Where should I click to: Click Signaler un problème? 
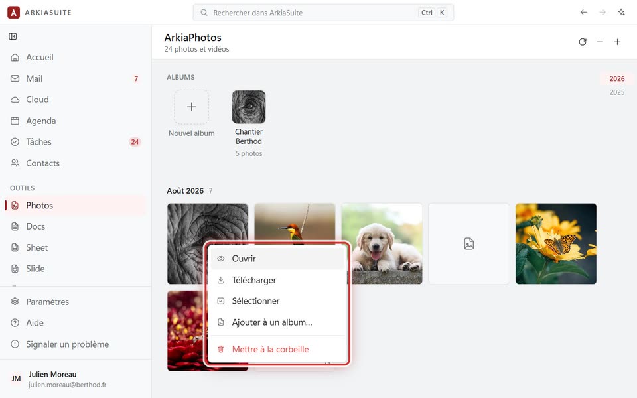click(x=76, y=344)
